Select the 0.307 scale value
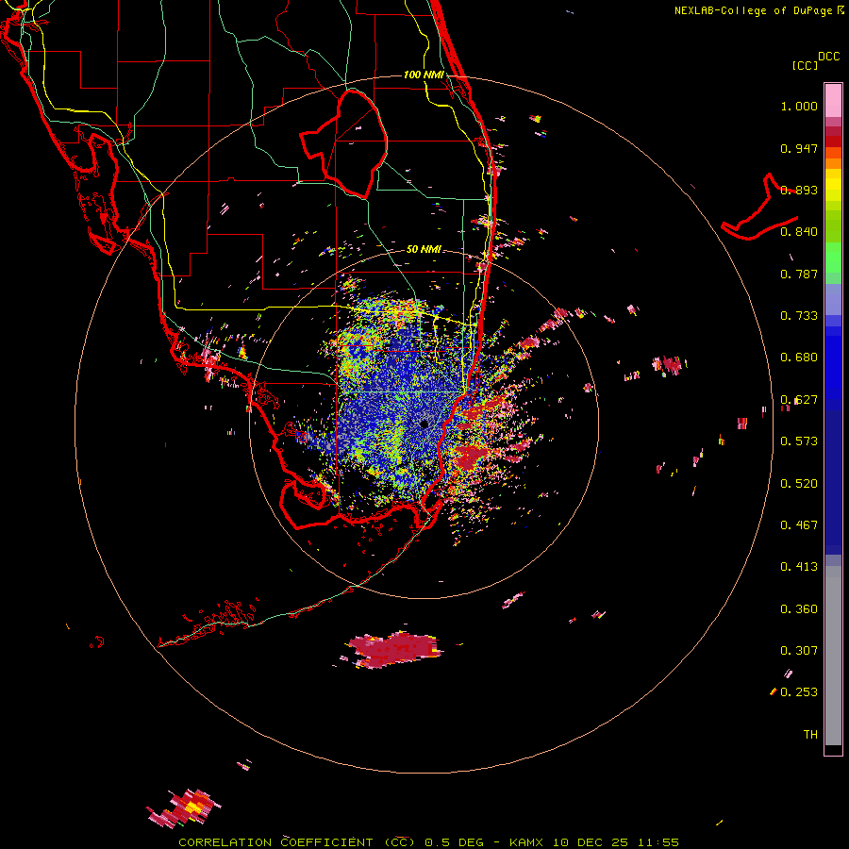Screen dimensions: 849x849 point(799,651)
